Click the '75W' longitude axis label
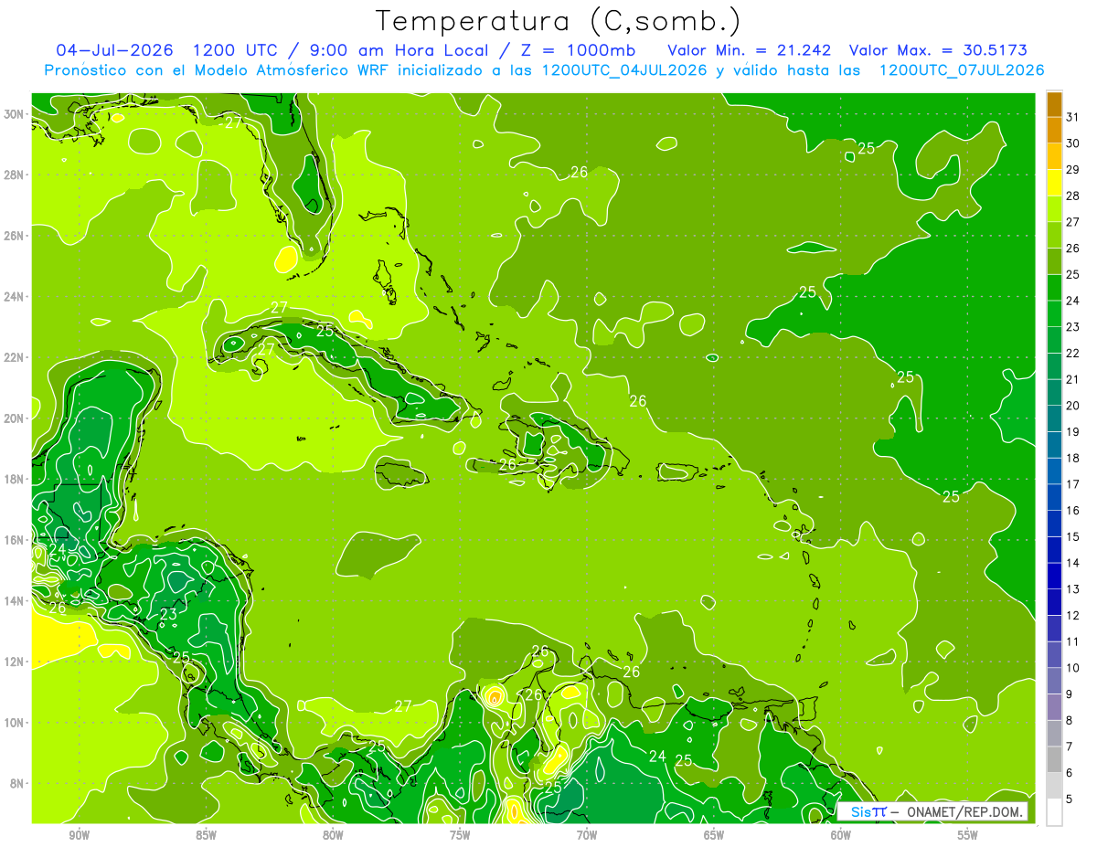 pos(460,835)
